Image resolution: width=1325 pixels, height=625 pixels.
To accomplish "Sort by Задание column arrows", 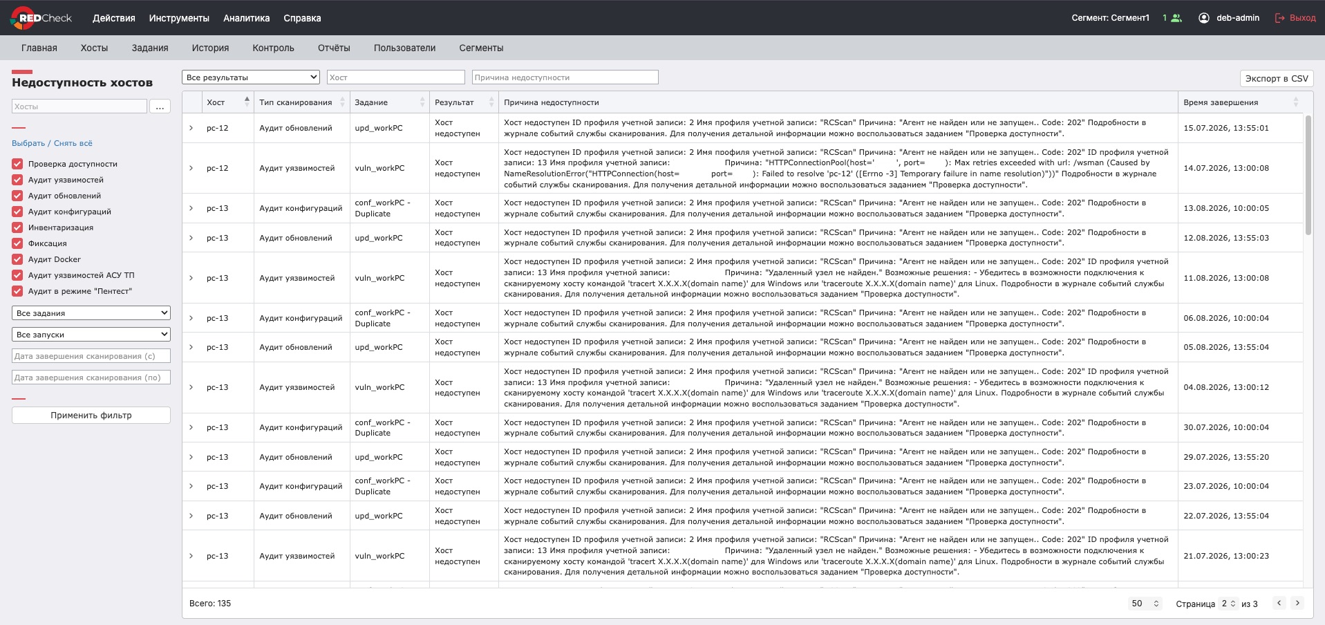I will pyautogui.click(x=422, y=102).
